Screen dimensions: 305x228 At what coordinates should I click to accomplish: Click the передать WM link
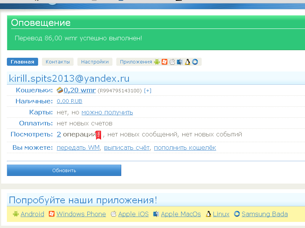[x=78, y=147]
